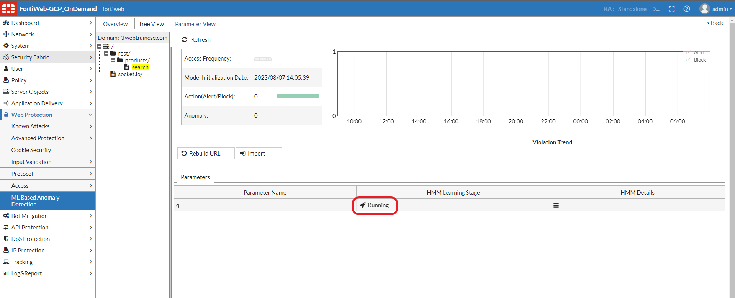Open the Protocol menu item
The width and height of the screenshot is (735, 298).
coord(47,174)
